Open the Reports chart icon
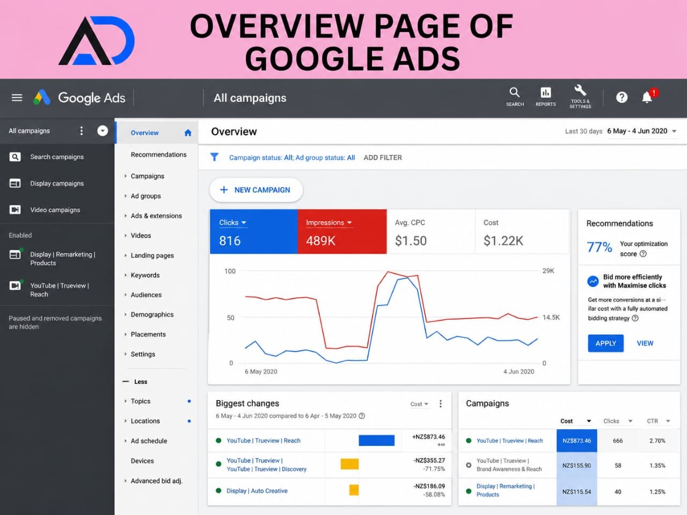The image size is (687, 515). pyautogui.click(x=546, y=92)
